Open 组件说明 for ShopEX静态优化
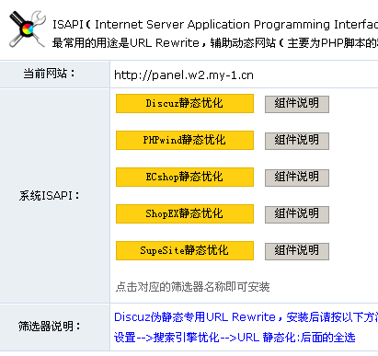Screen dimensions: 378x356 297,214
